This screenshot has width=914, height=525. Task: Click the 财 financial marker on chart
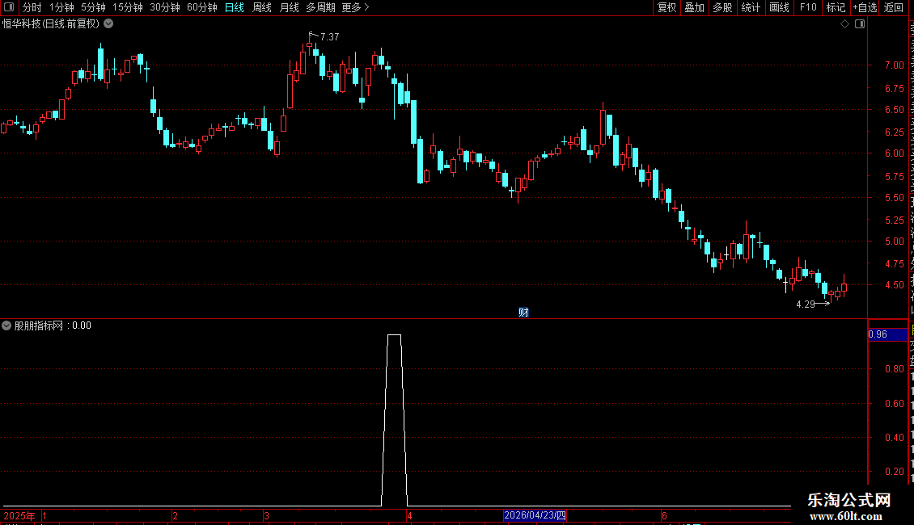523,313
